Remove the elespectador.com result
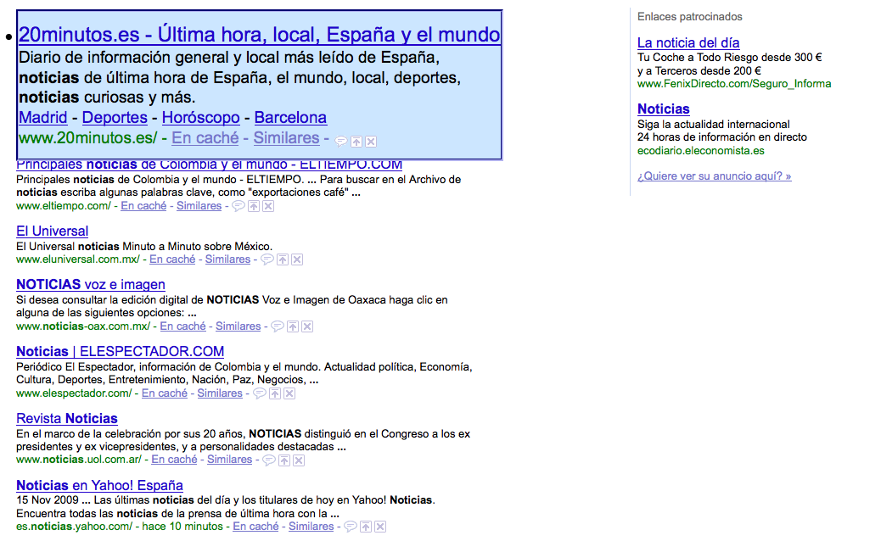Image resolution: width=881 pixels, height=541 pixels. [x=289, y=393]
